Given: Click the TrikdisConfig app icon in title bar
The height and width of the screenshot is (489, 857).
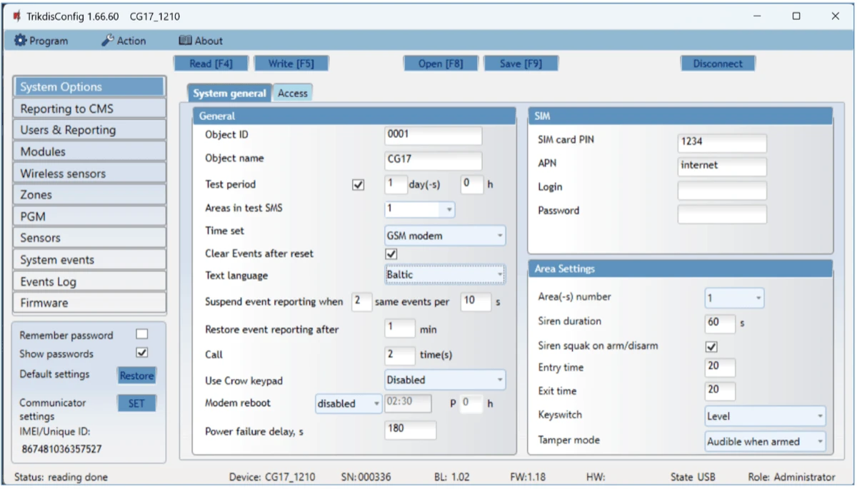Looking at the screenshot, I should pos(17,16).
